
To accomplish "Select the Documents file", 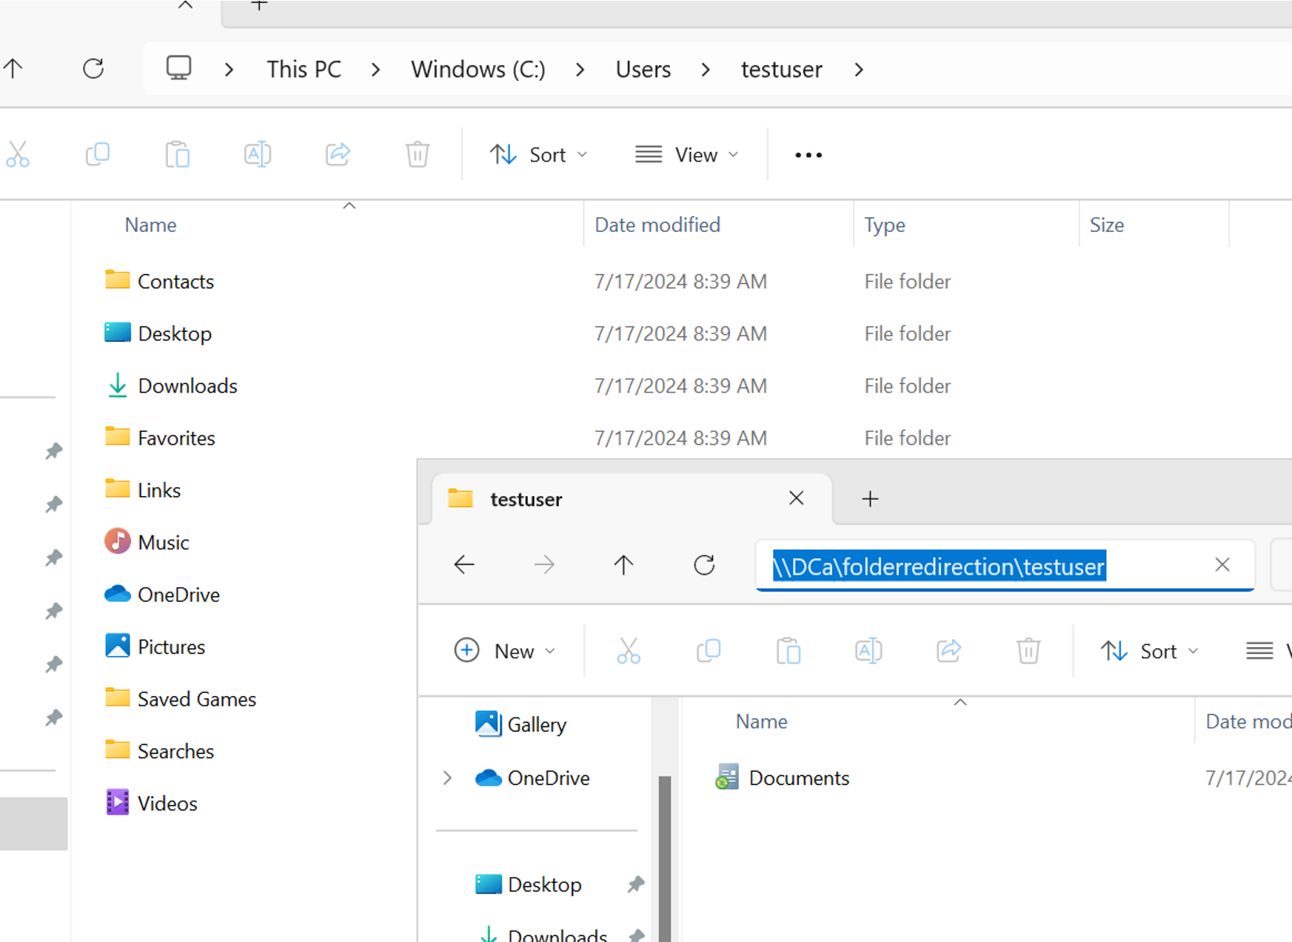I will [798, 778].
